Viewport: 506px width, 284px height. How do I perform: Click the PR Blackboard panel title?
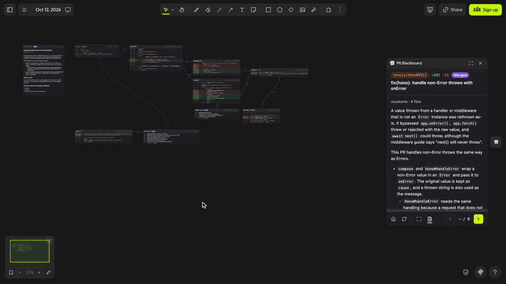pos(409,63)
